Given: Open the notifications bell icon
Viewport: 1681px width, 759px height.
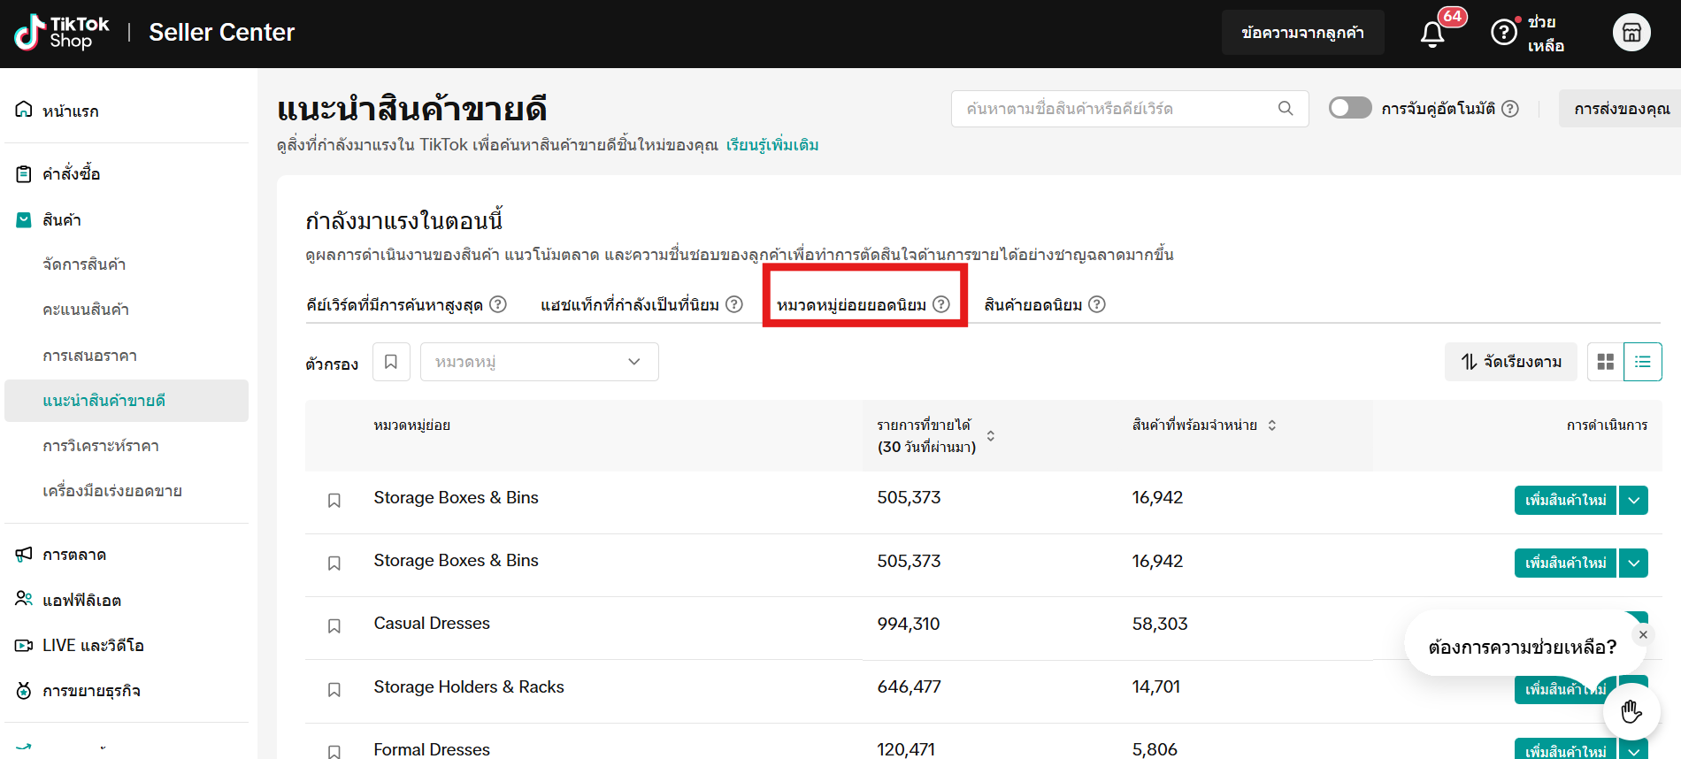Looking at the screenshot, I should (x=1432, y=34).
